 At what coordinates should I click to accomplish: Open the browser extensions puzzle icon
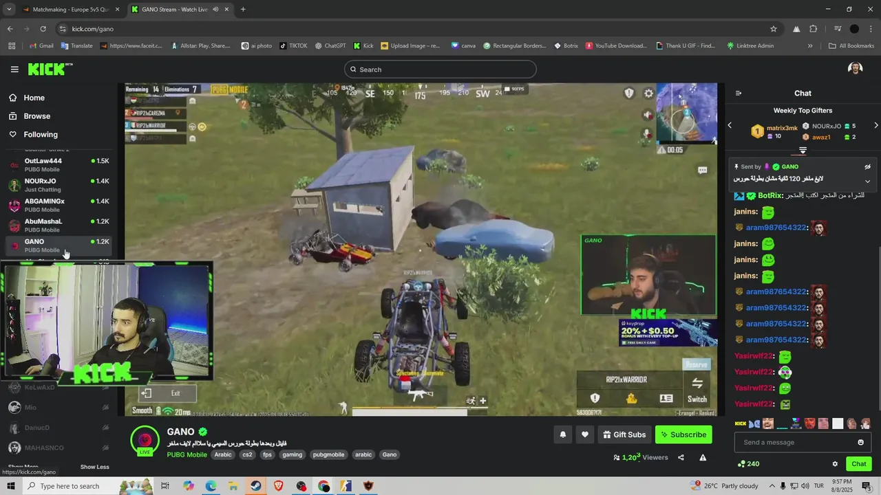[814, 29]
